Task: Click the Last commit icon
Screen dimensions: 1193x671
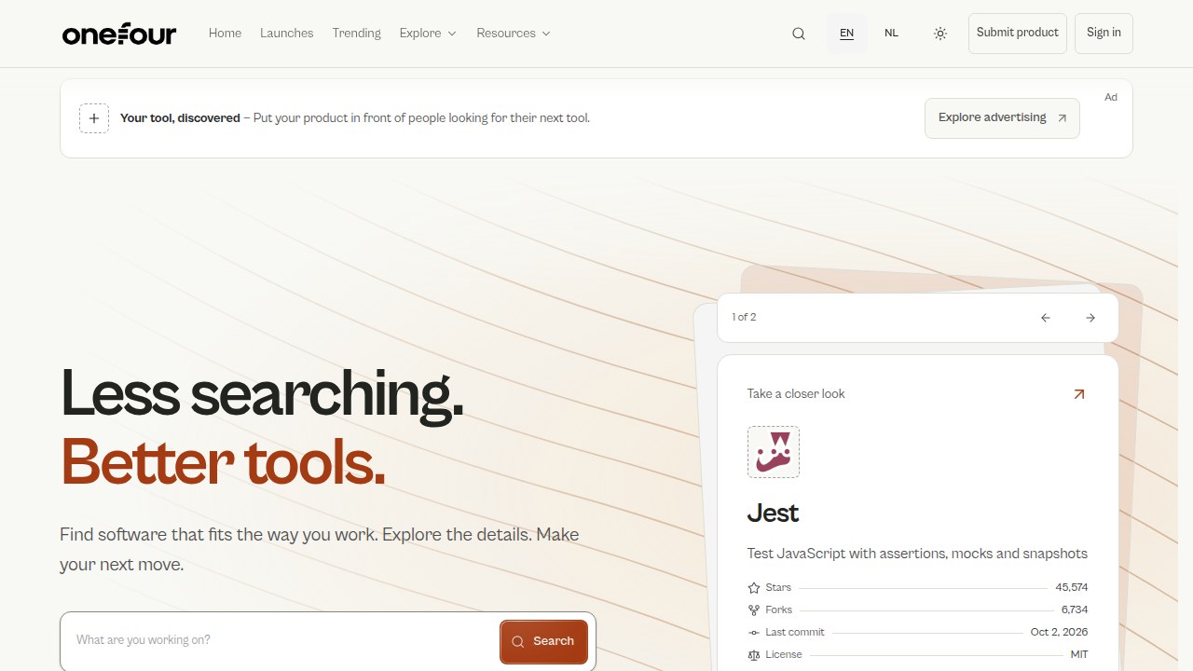Action: coord(754,633)
